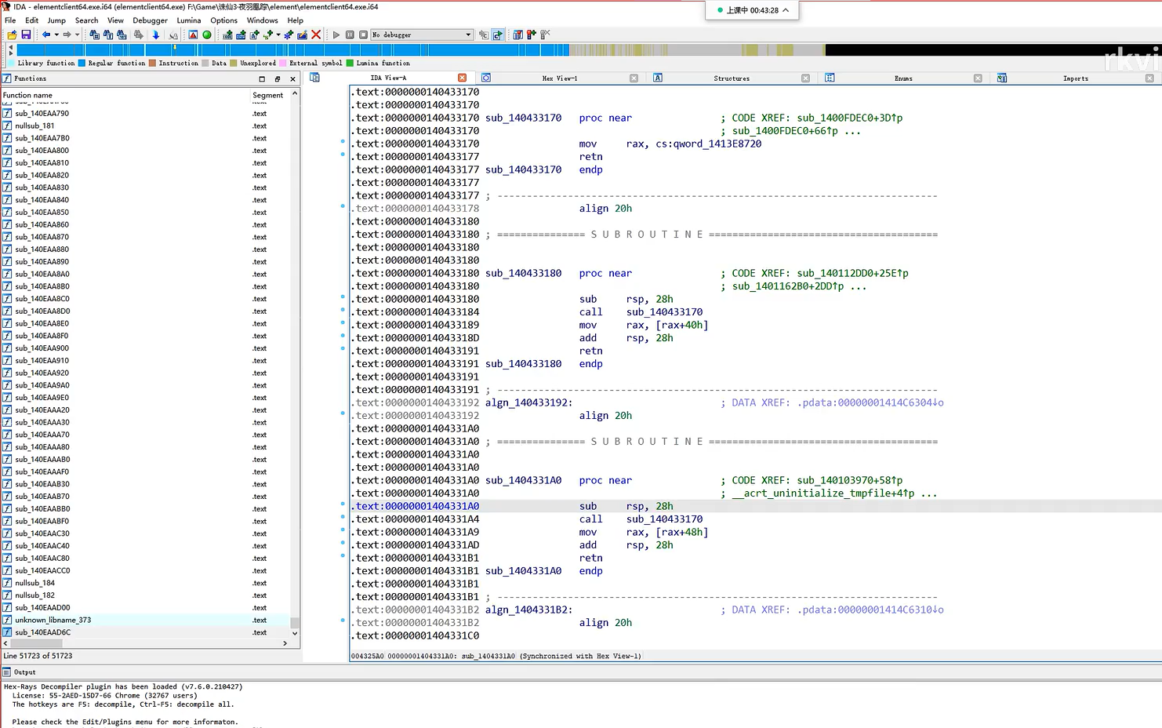The width and height of the screenshot is (1162, 728).
Task: Click the red X delete toolbar icon
Action: point(316,35)
